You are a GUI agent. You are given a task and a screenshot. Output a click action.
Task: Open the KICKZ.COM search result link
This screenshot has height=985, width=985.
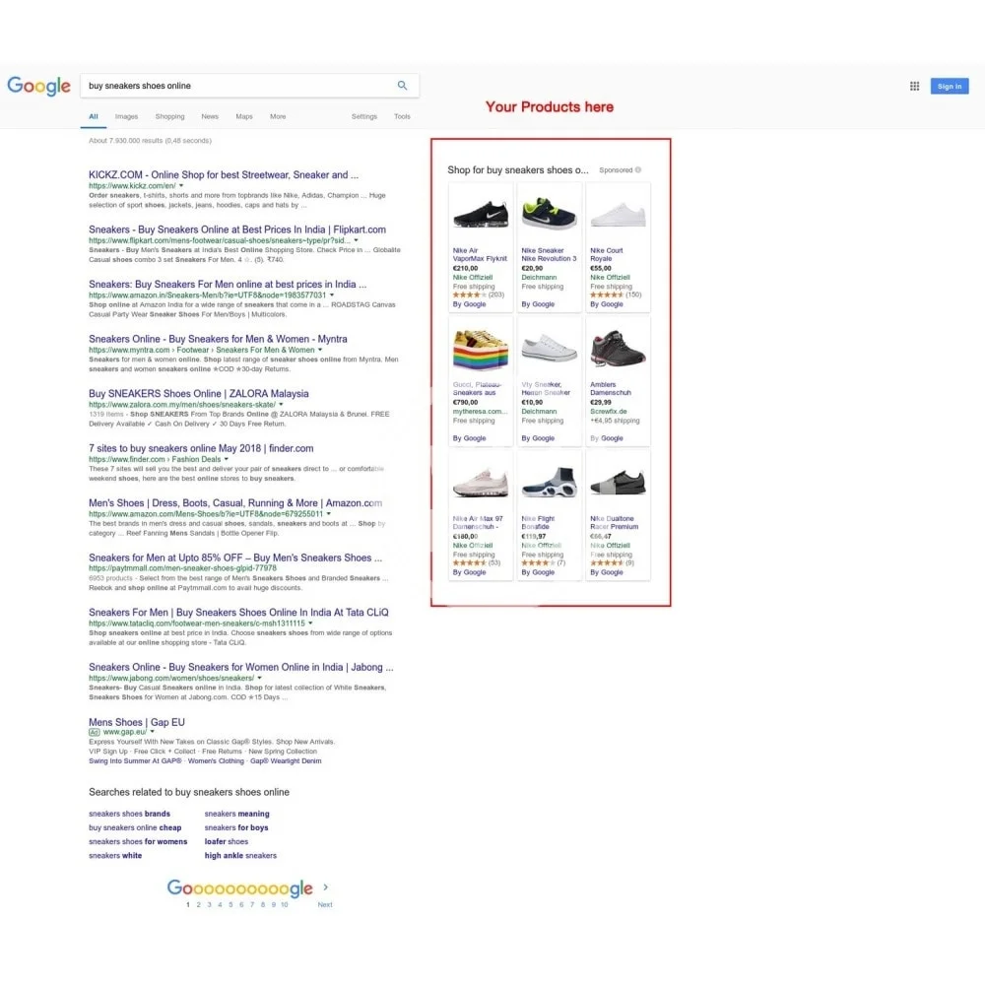point(224,175)
